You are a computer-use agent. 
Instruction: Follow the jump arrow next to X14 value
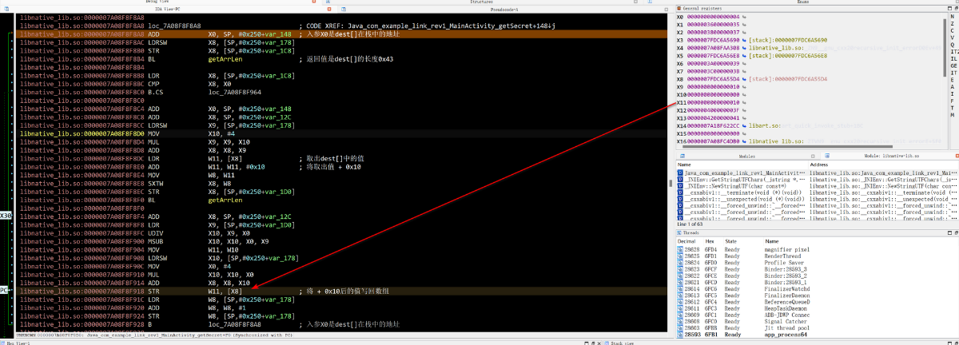pos(745,125)
